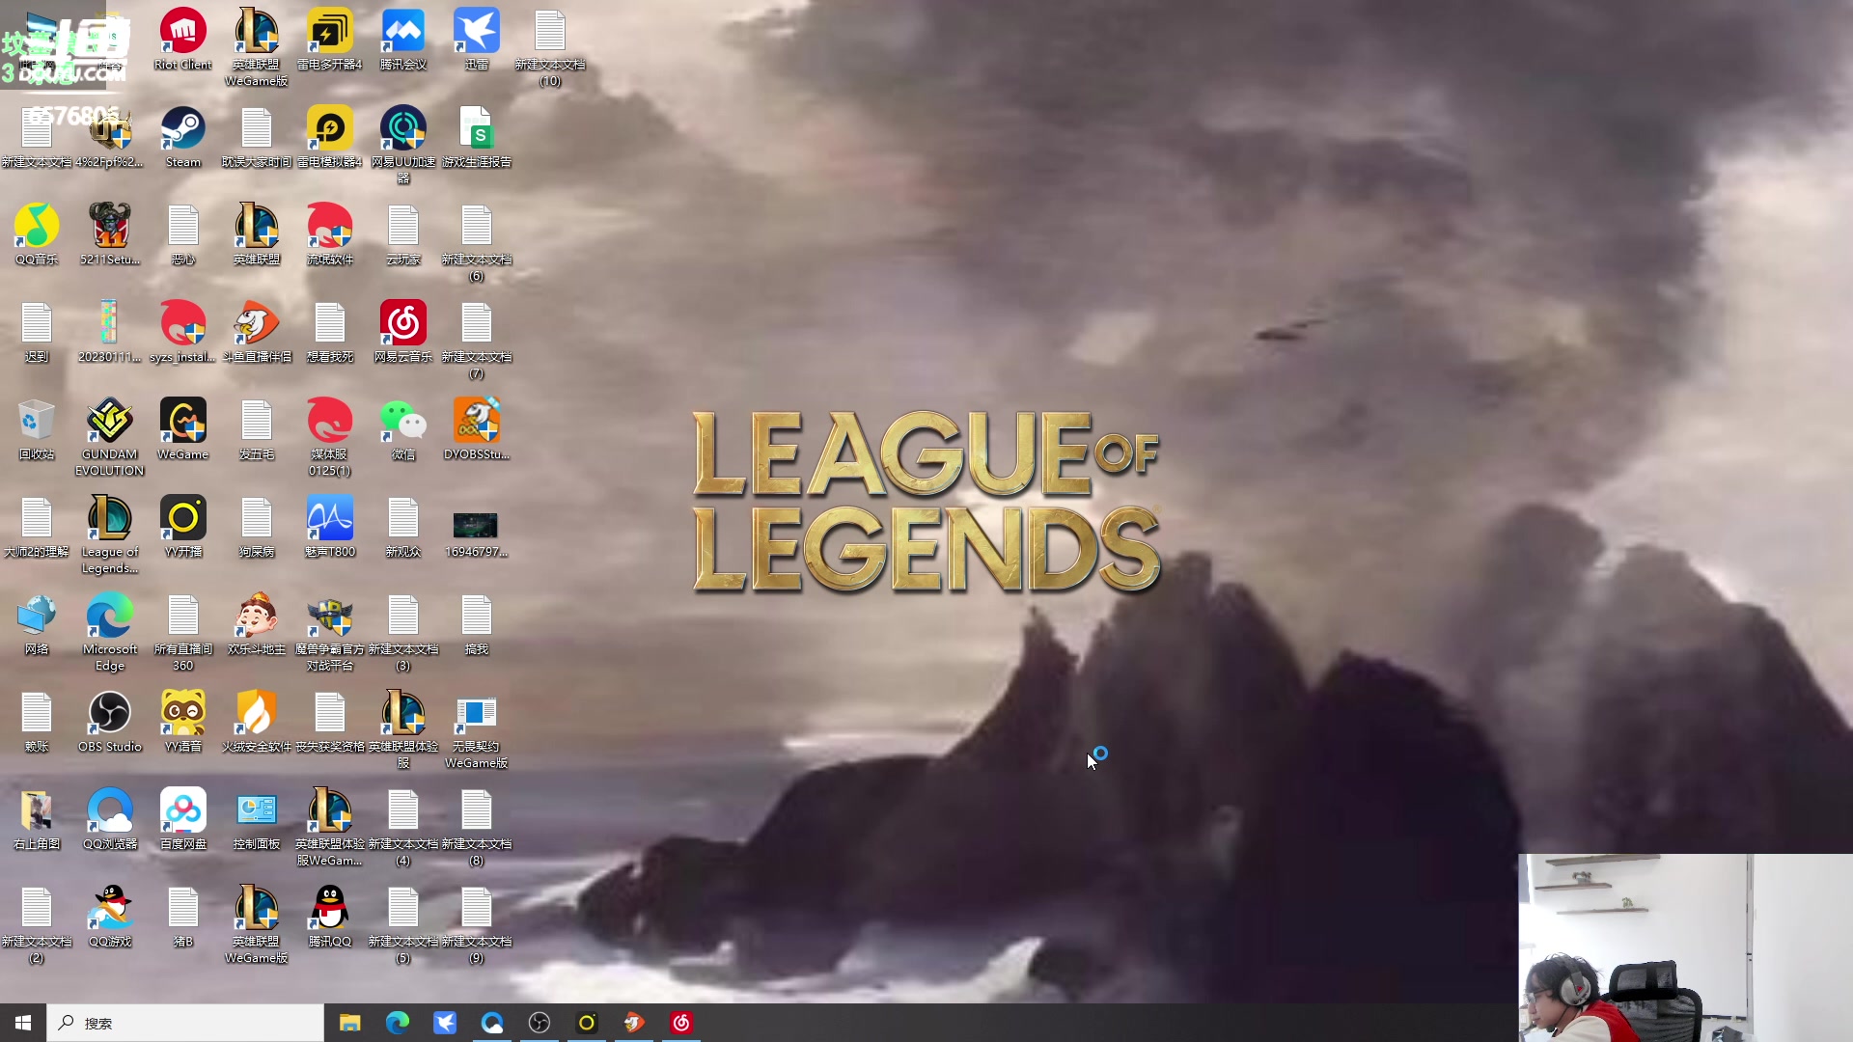Click the 微信 desktop shortcut
Image resolution: width=1853 pixels, height=1042 pixels.
tap(402, 430)
